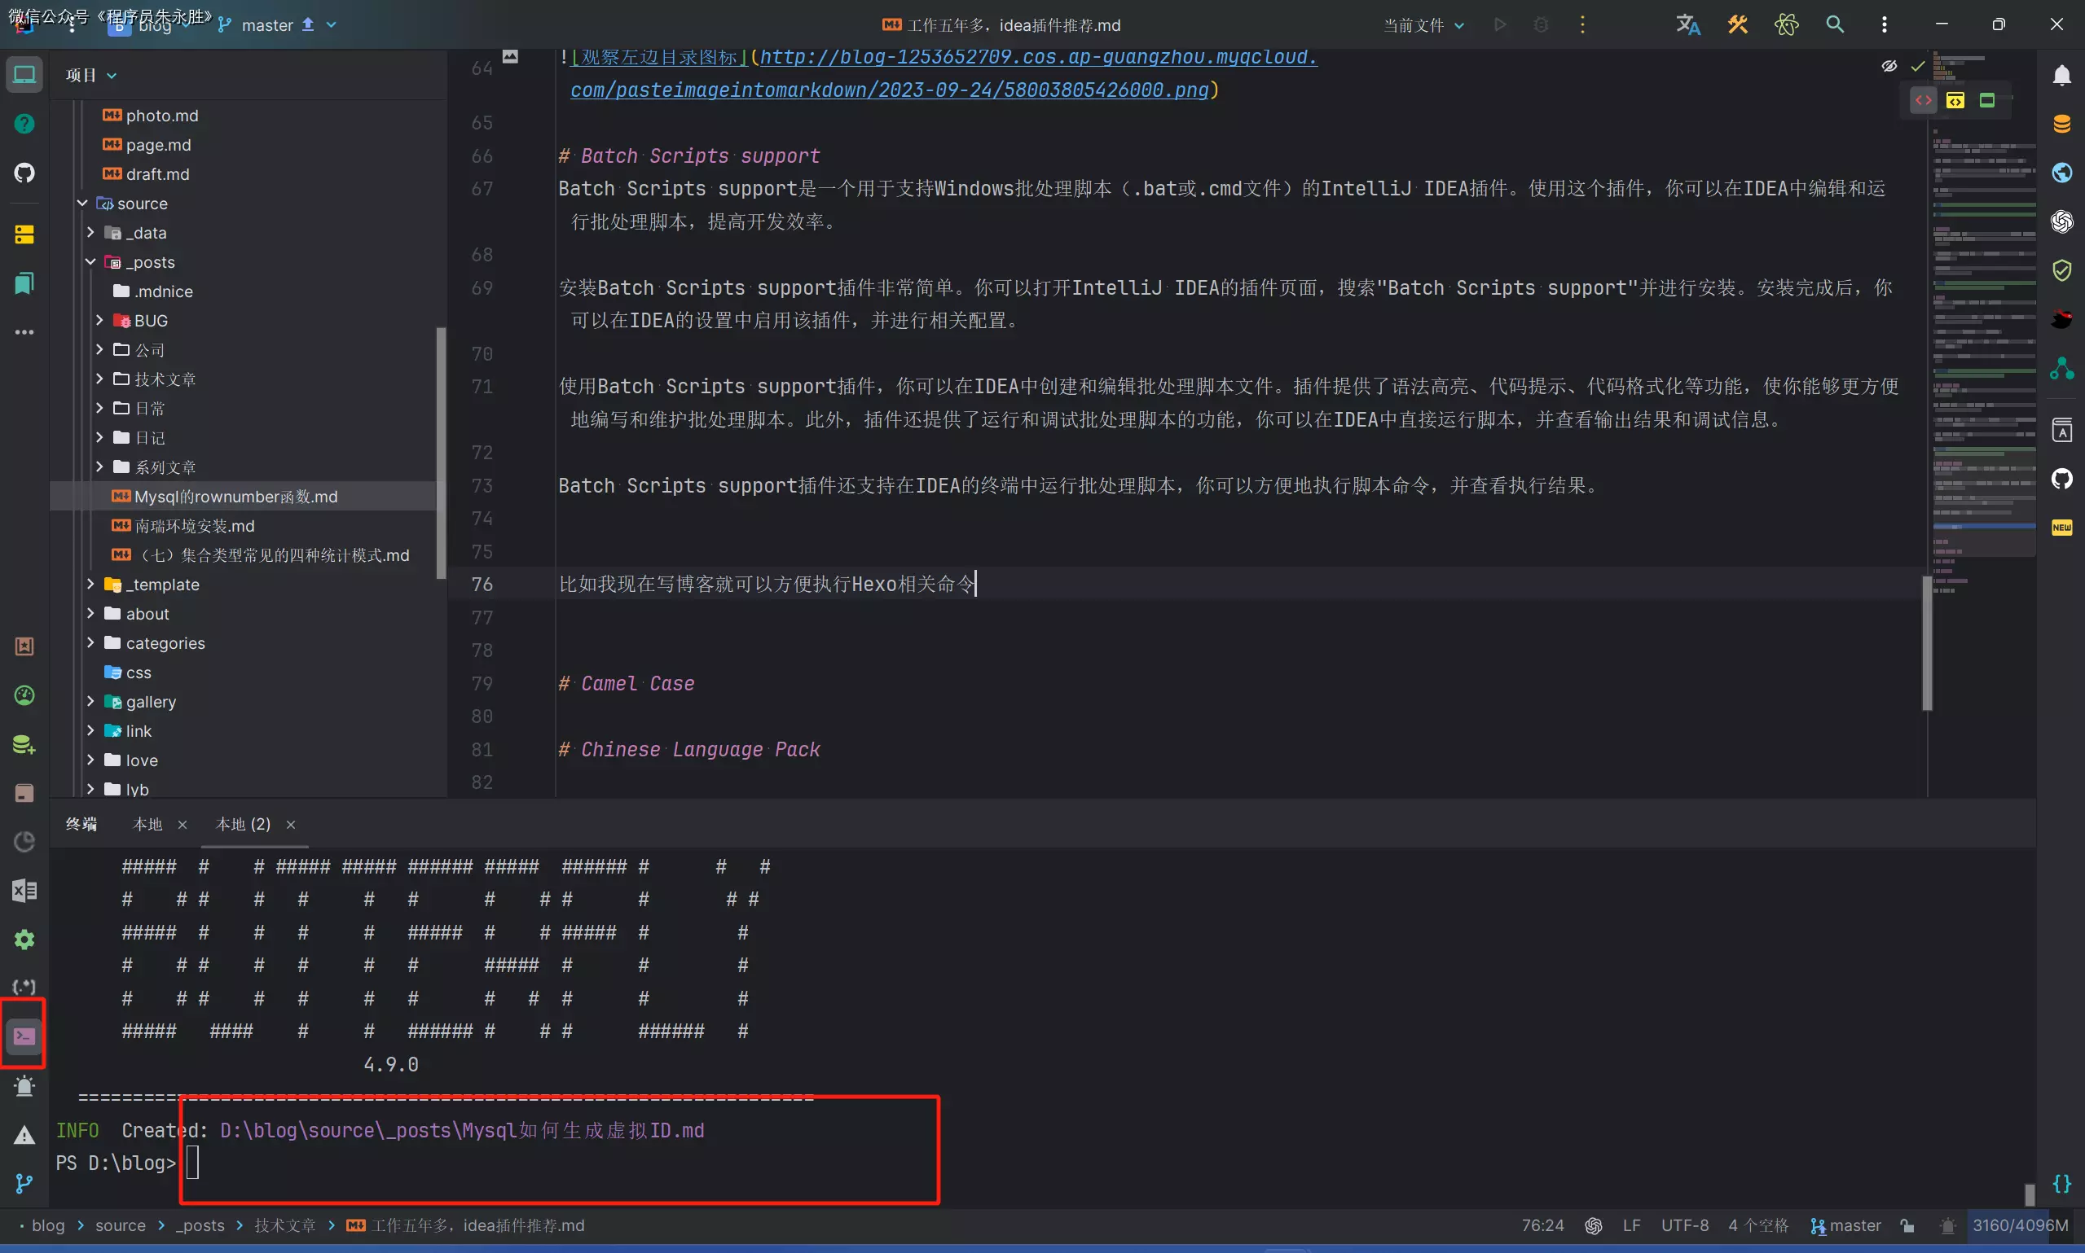Open search via the magnifier icon
The image size is (2085, 1253).
pos(1836,24)
